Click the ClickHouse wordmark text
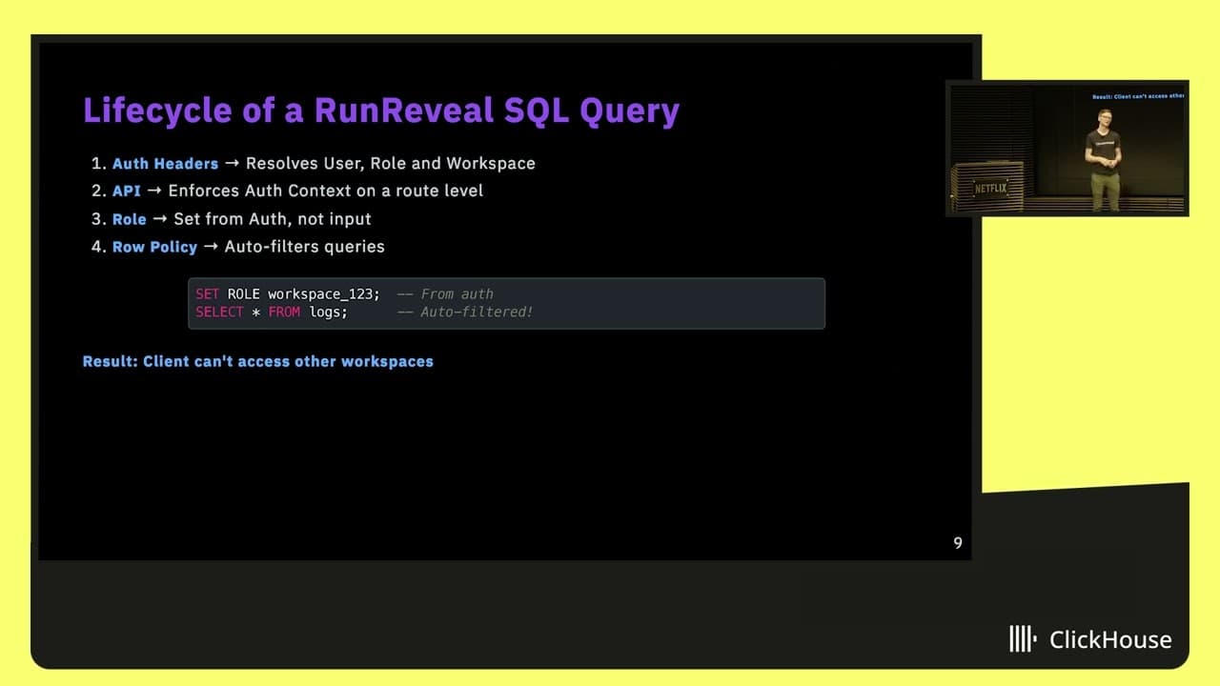Image resolution: width=1220 pixels, height=686 pixels. point(1110,640)
